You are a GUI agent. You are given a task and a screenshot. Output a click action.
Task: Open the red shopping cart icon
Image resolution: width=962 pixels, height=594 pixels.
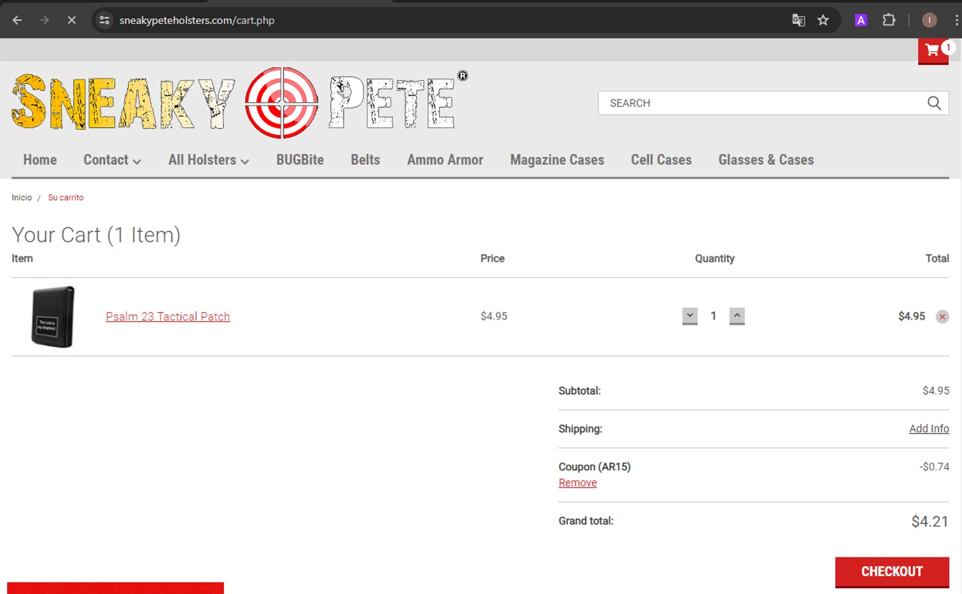[x=933, y=51]
